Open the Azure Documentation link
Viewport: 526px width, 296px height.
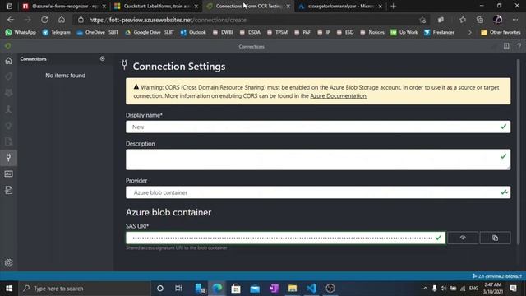point(339,96)
